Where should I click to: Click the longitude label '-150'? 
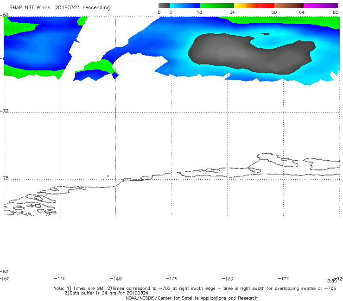coord(4,278)
